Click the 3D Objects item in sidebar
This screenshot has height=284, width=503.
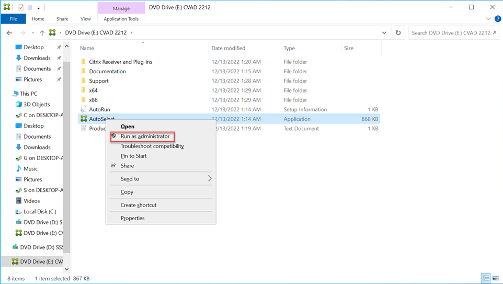pos(37,104)
